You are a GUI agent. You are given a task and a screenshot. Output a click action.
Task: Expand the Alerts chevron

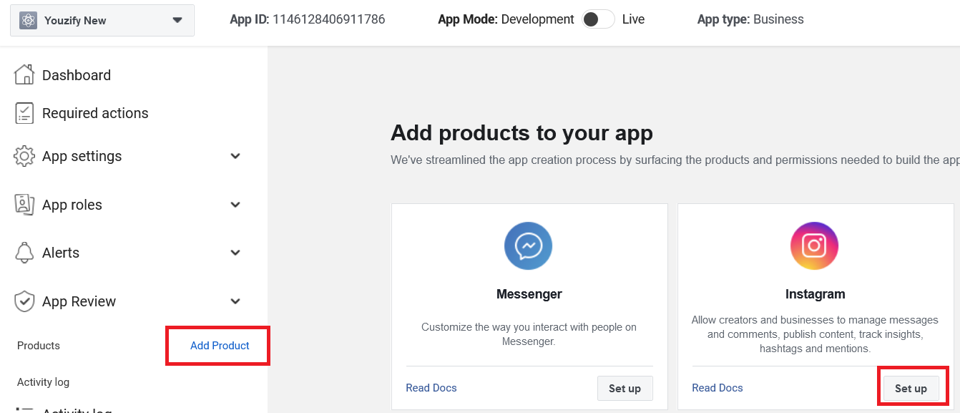(x=235, y=253)
